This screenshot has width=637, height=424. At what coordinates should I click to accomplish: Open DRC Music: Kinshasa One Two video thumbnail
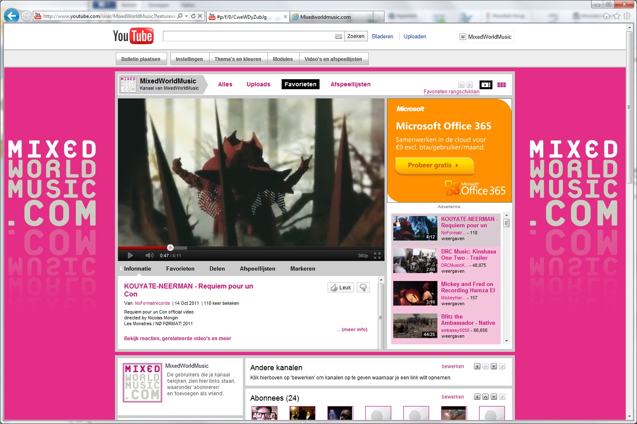pos(415,261)
